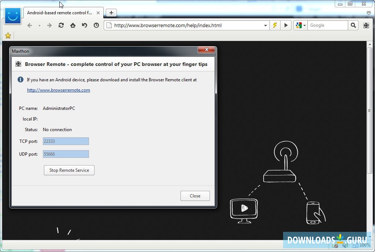Screen dimensions: 375x252
Task: Click the page icon in the address bar
Action: (x=109, y=25)
